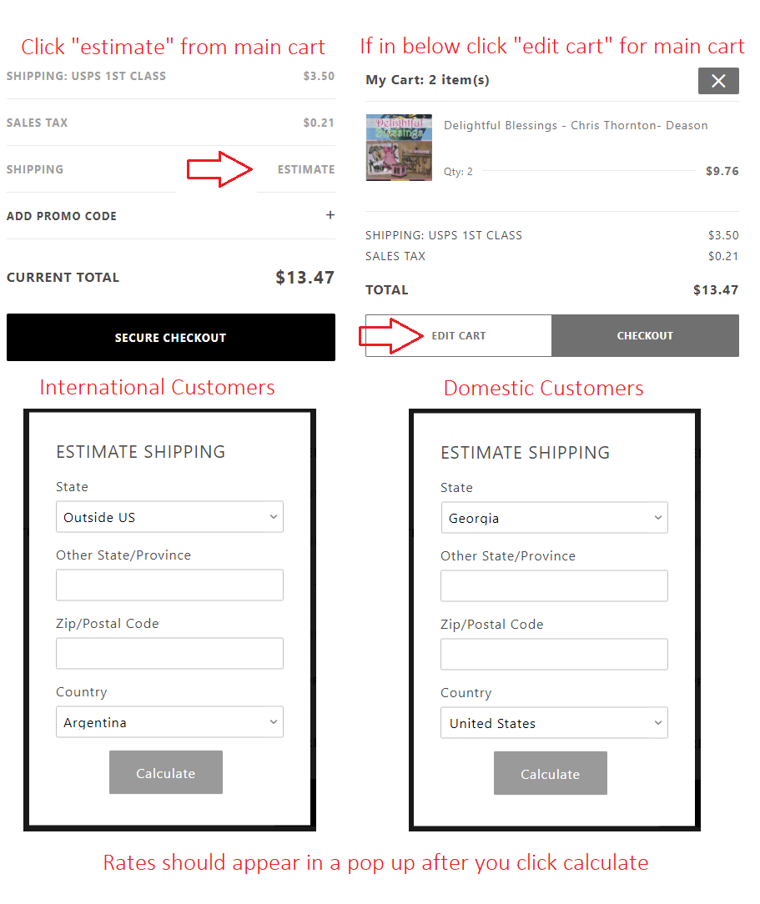Click the ESTIMATE shipping link
This screenshot has width=760, height=904.
306,169
